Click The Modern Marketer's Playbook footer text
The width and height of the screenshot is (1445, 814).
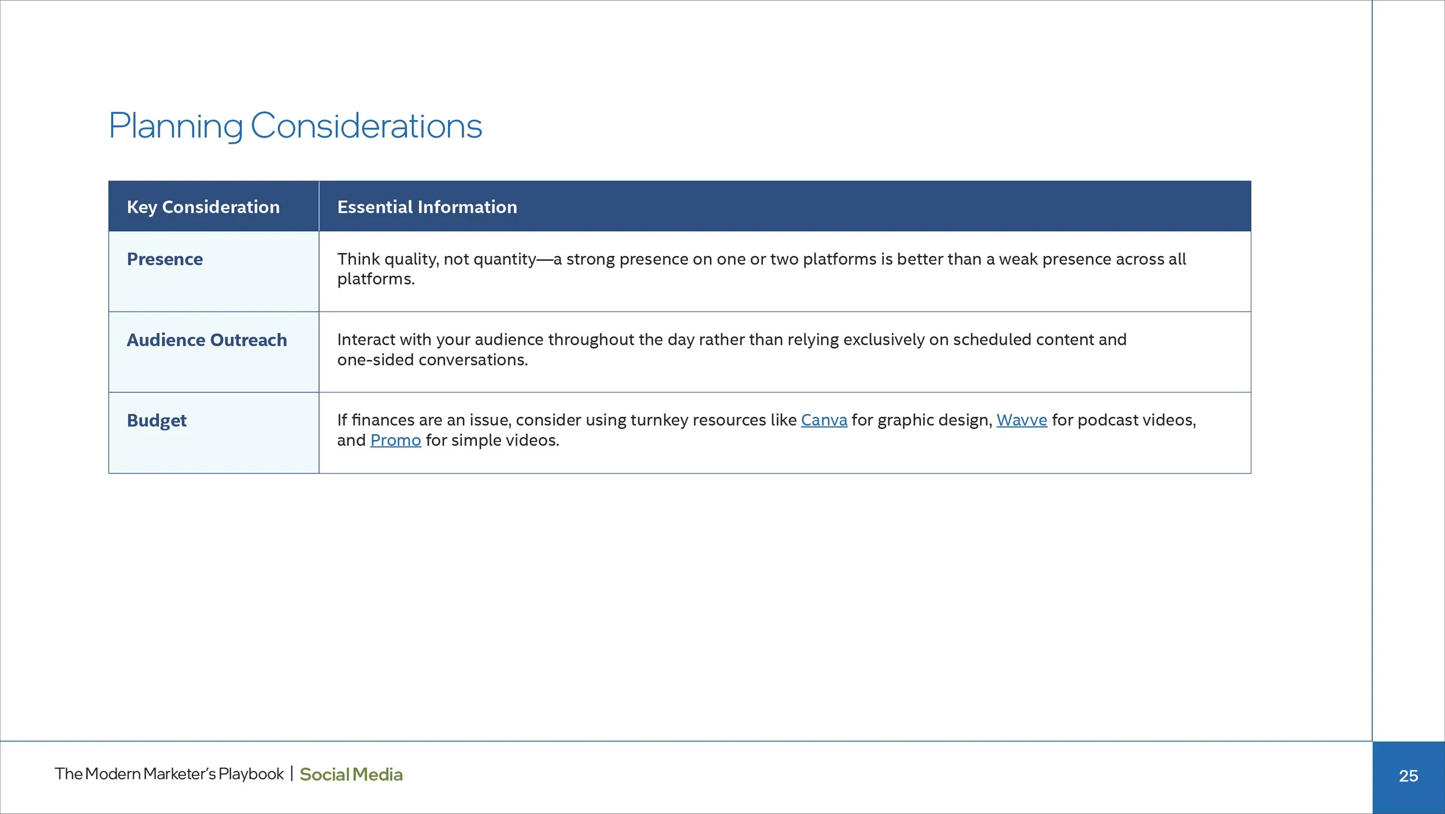(x=169, y=774)
